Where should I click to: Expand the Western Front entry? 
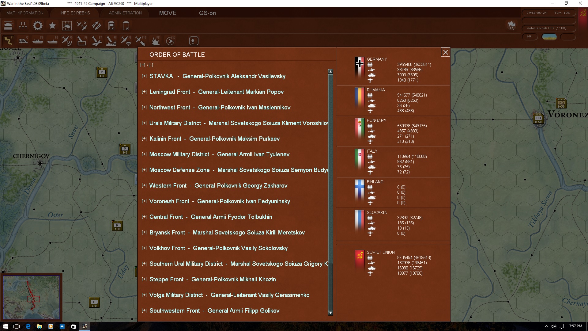pyautogui.click(x=144, y=185)
